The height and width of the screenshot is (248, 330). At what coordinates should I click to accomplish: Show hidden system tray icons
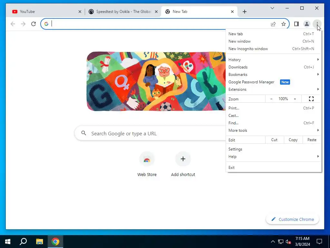273,242
